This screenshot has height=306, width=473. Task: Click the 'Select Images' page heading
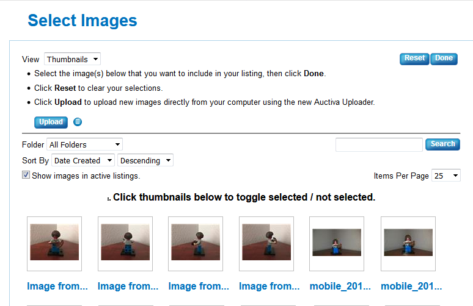pos(82,21)
